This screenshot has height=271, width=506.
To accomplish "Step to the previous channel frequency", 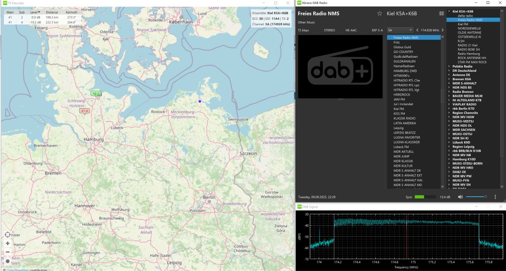I will 417,30.
